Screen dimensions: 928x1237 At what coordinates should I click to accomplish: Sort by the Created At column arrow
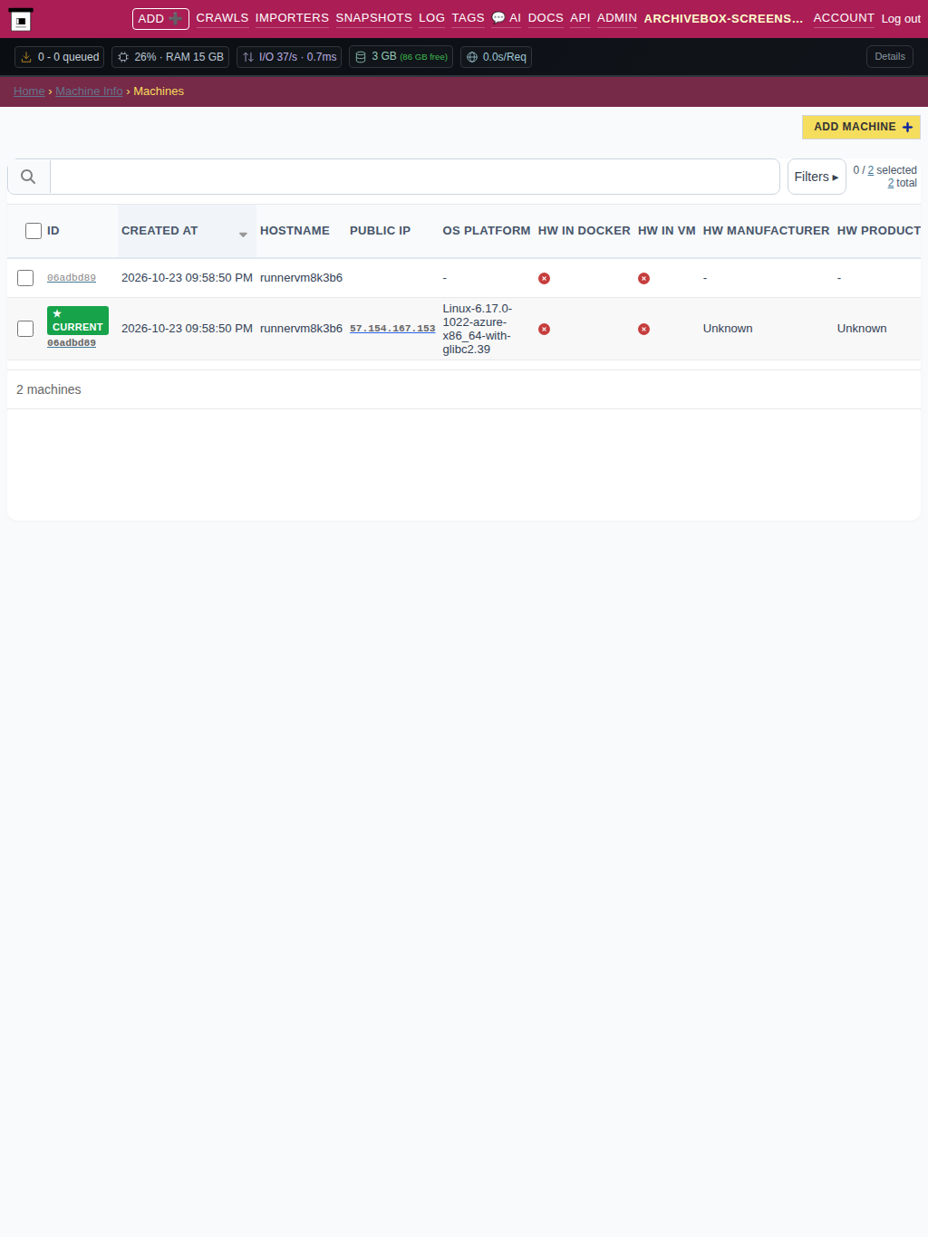243,235
